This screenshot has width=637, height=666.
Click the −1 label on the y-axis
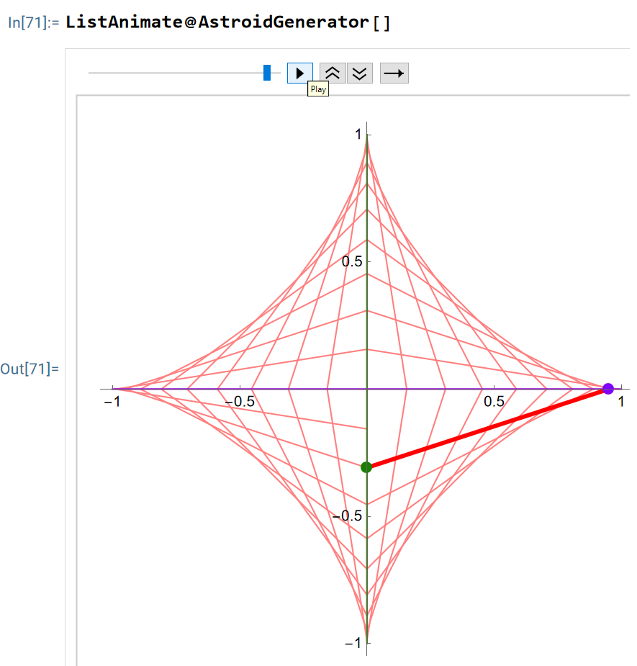(x=353, y=643)
